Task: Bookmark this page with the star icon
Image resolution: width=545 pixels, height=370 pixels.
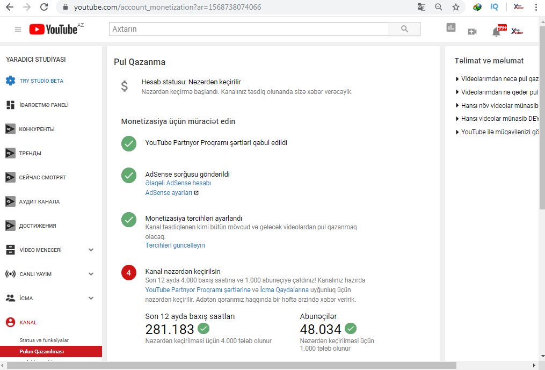Action: (456, 7)
